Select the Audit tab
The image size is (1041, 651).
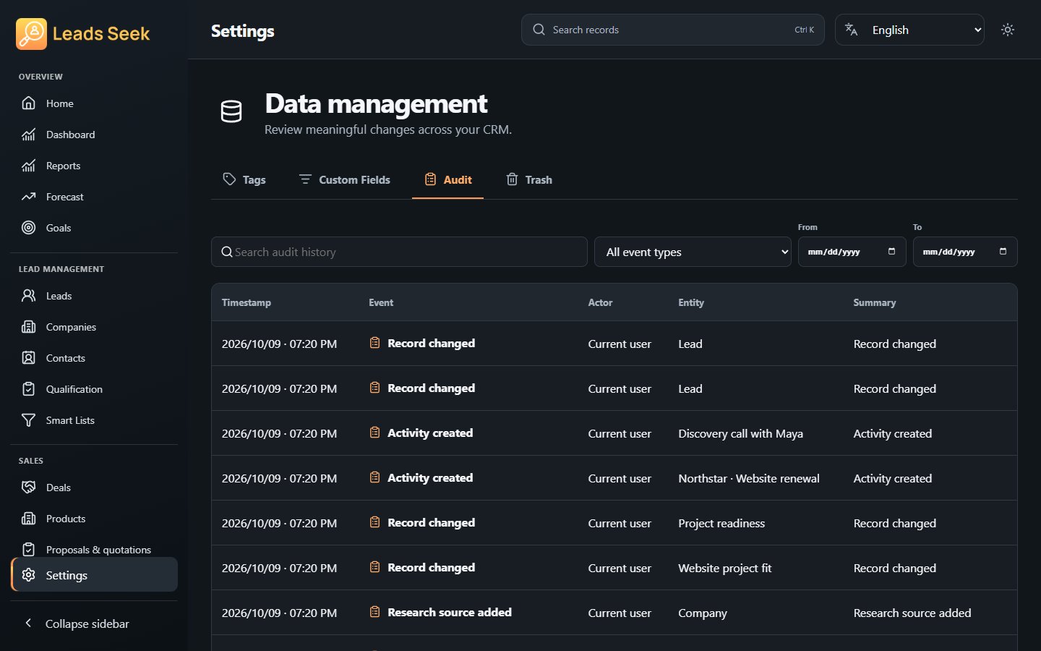tap(448, 179)
